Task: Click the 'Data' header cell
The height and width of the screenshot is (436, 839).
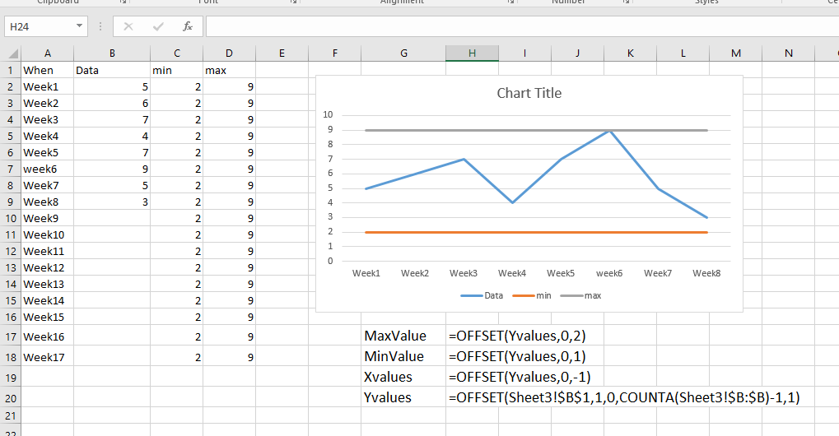Action: point(112,70)
